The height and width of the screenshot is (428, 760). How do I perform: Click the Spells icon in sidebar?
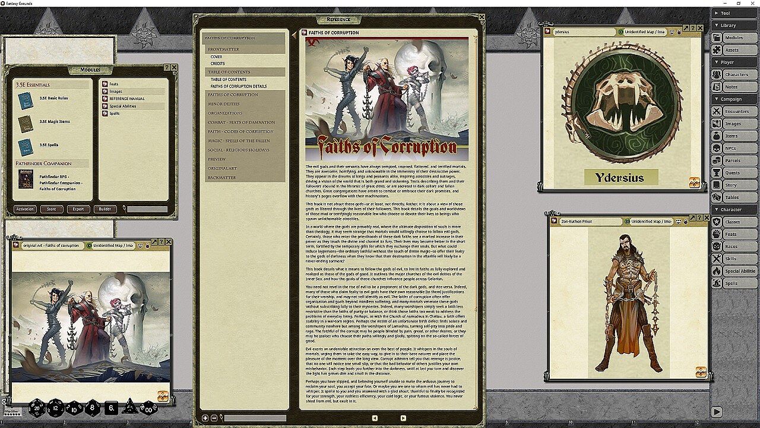click(x=717, y=283)
